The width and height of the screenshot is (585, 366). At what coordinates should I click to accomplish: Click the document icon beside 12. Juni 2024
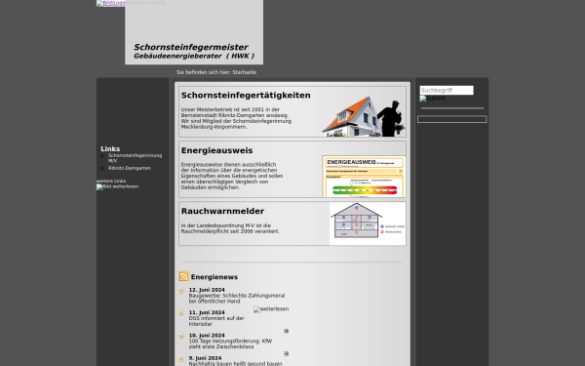point(181,290)
